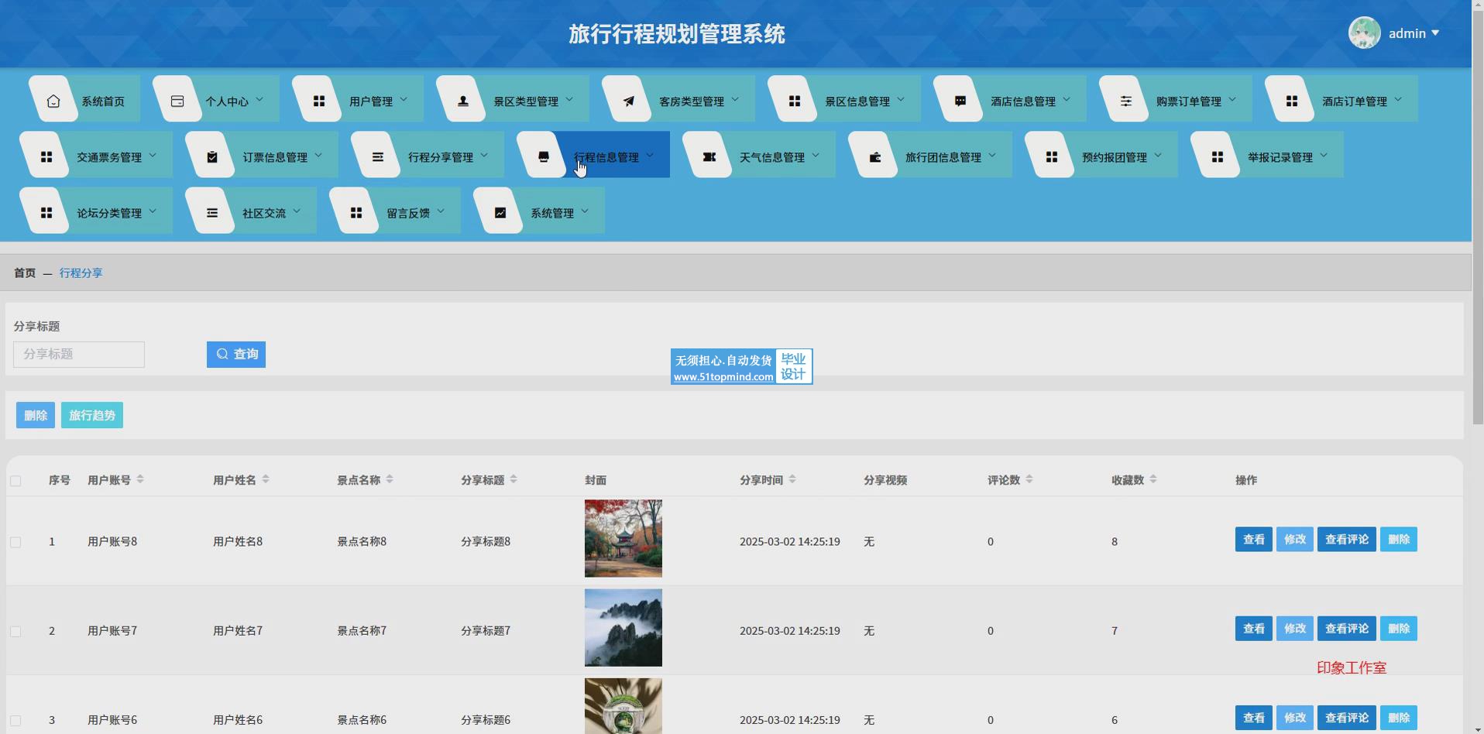Click the chat bubble icon for 酒店信息管理
Screen dimensions: 1484x734
(x=960, y=101)
